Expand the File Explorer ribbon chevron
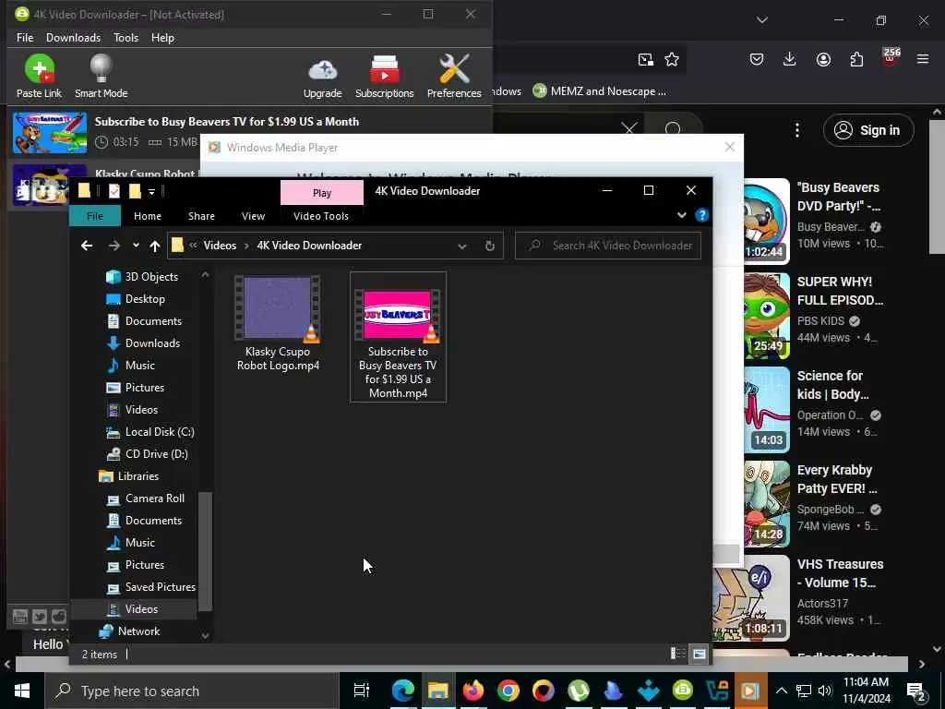 [682, 215]
